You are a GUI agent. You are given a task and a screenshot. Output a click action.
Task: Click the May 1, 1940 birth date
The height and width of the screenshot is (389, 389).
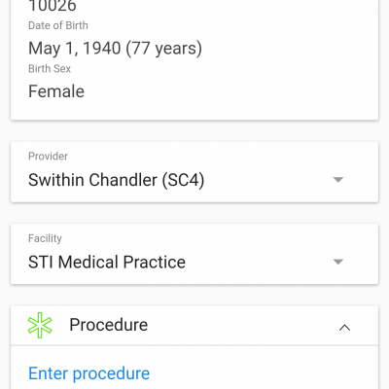(x=75, y=49)
